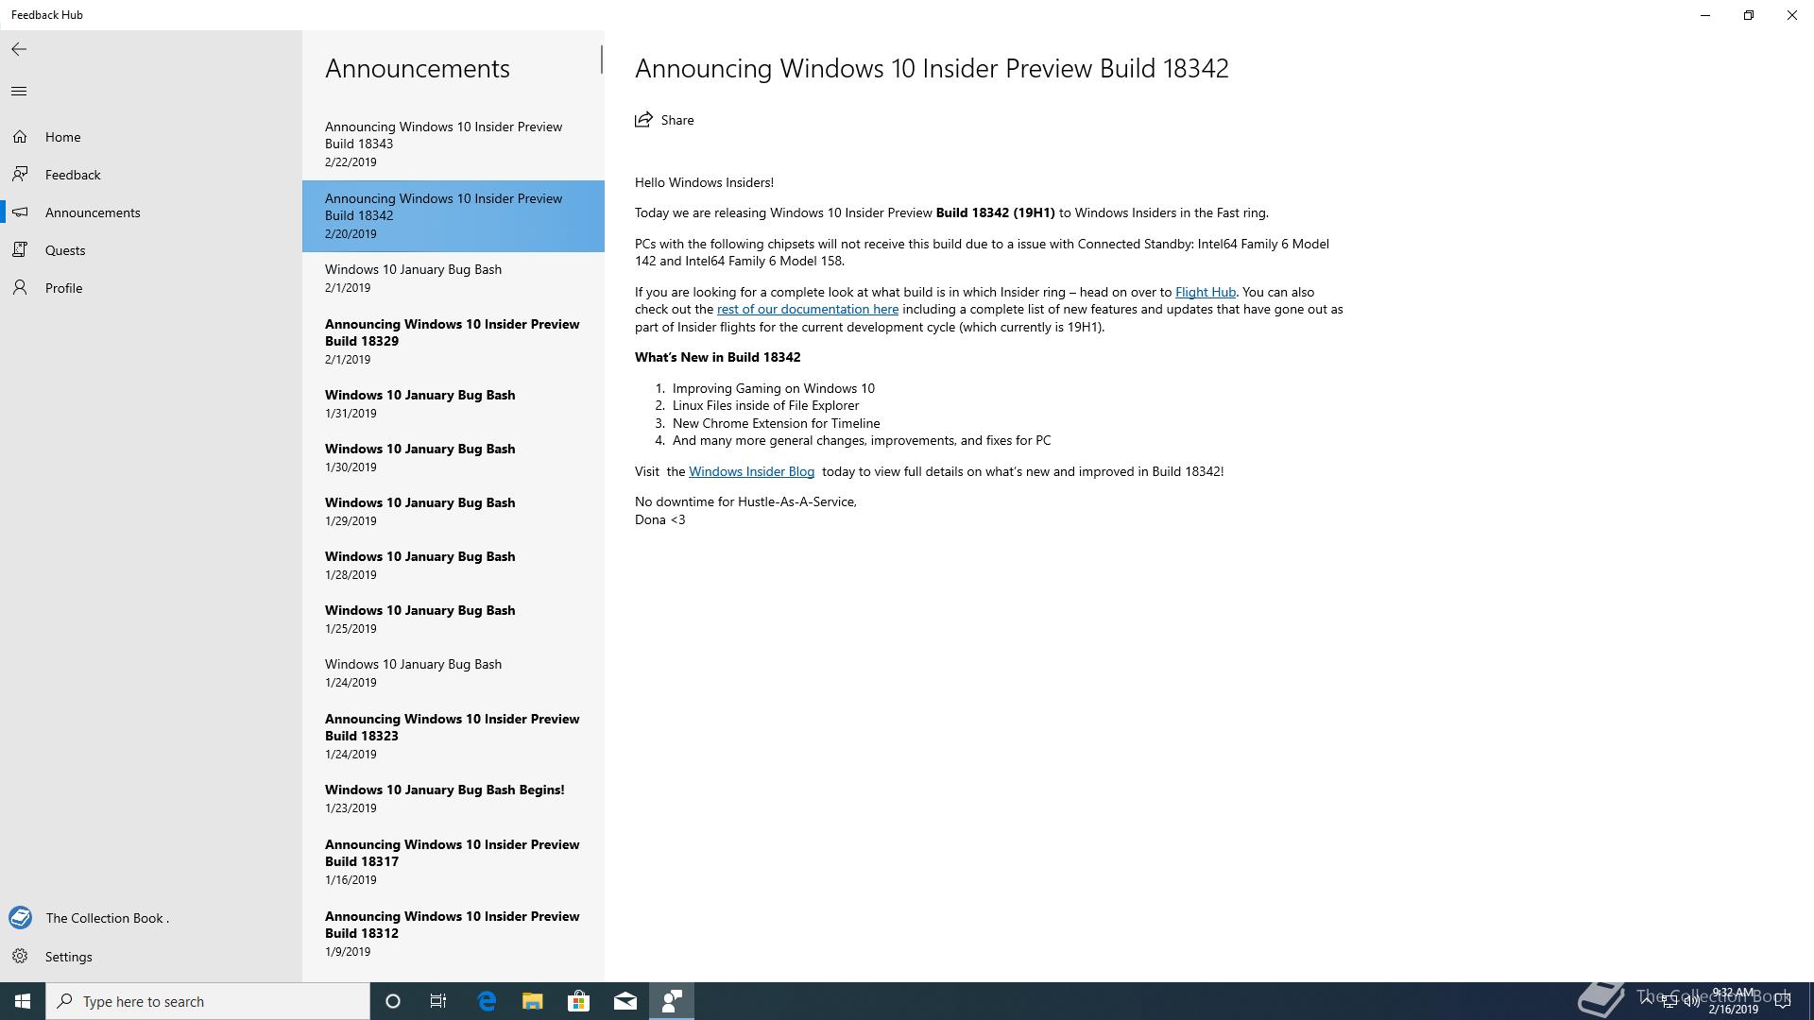Select Quests in navigation menu
The image size is (1814, 1020).
click(x=151, y=250)
